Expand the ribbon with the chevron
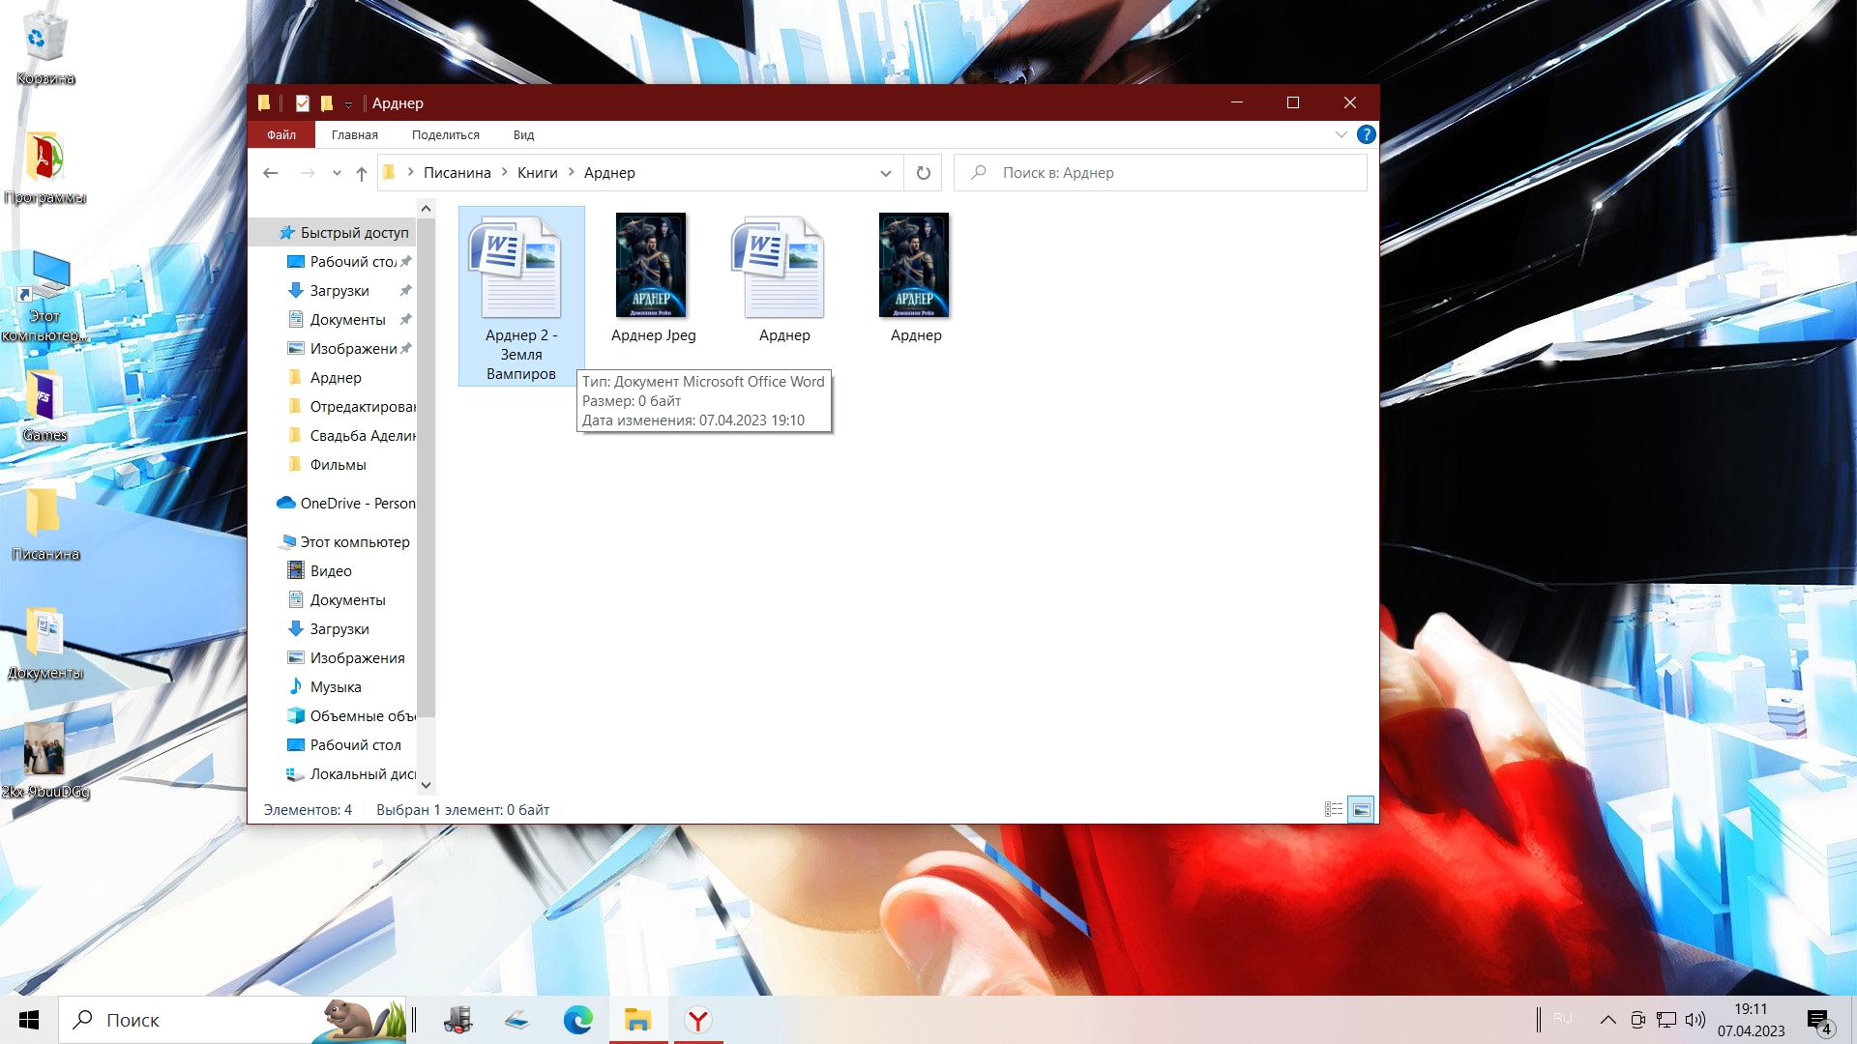Screen dimensions: 1857x1044 click(x=1341, y=134)
